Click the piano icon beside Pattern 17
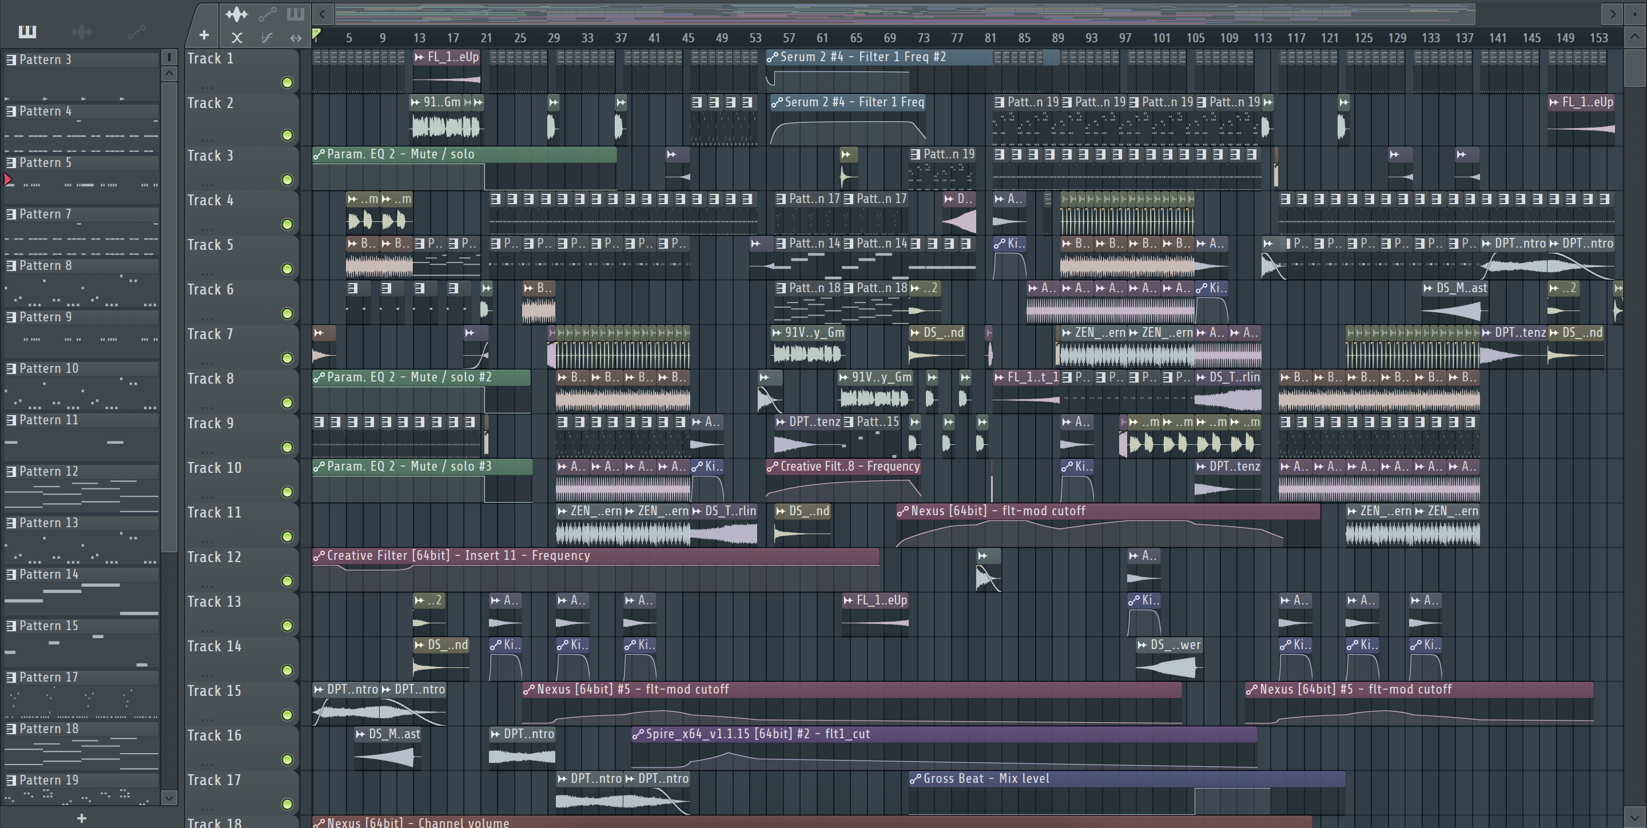The image size is (1647, 828). click(x=11, y=677)
